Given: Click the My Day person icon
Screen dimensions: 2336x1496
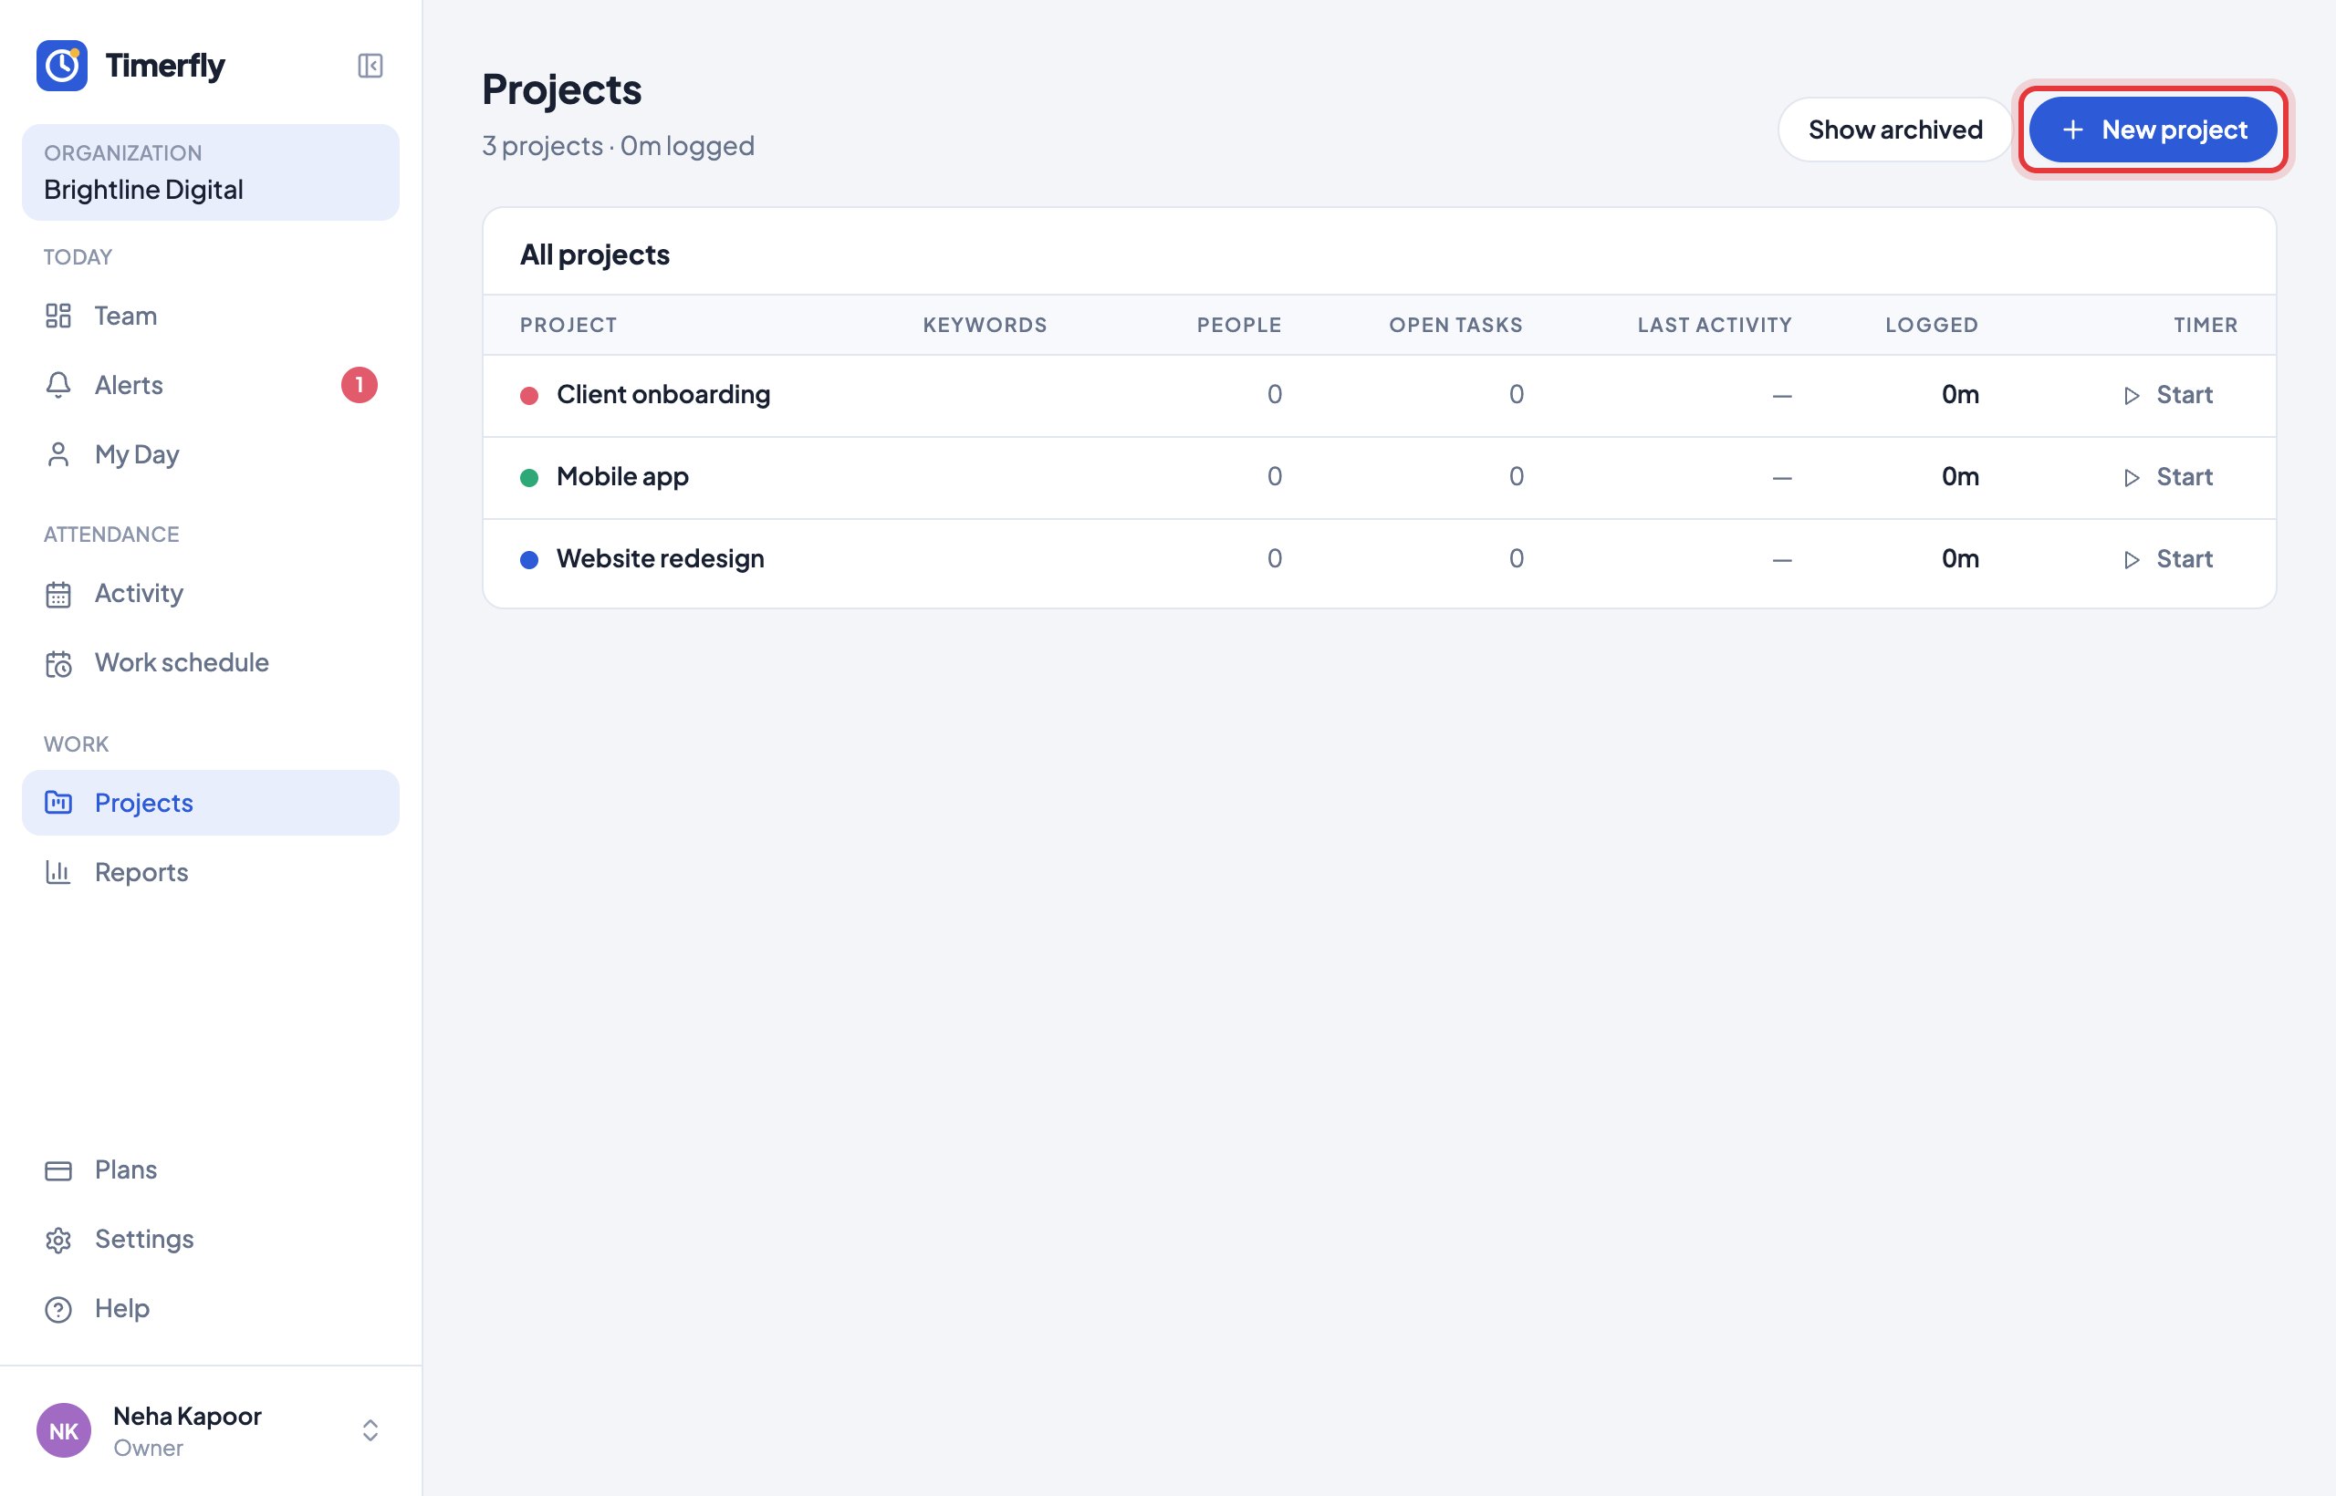Looking at the screenshot, I should click(x=58, y=454).
